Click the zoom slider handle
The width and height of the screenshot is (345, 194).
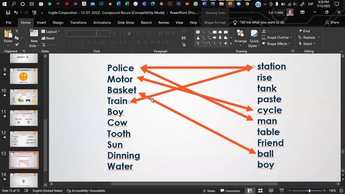309,191
